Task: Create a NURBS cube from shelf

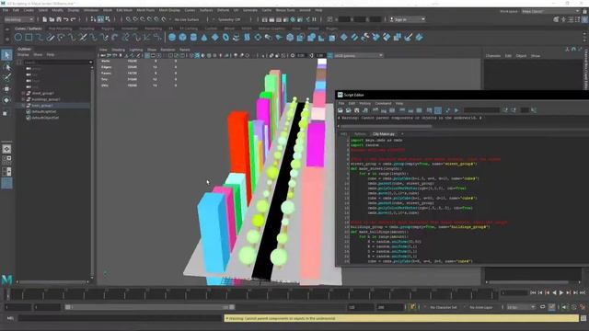Action: [x=183, y=37]
